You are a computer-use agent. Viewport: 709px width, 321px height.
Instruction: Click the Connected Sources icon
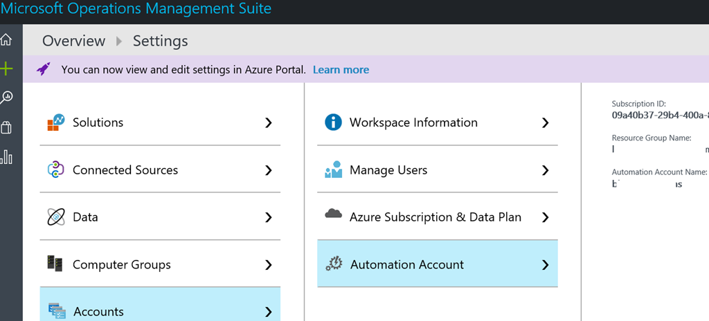point(55,169)
